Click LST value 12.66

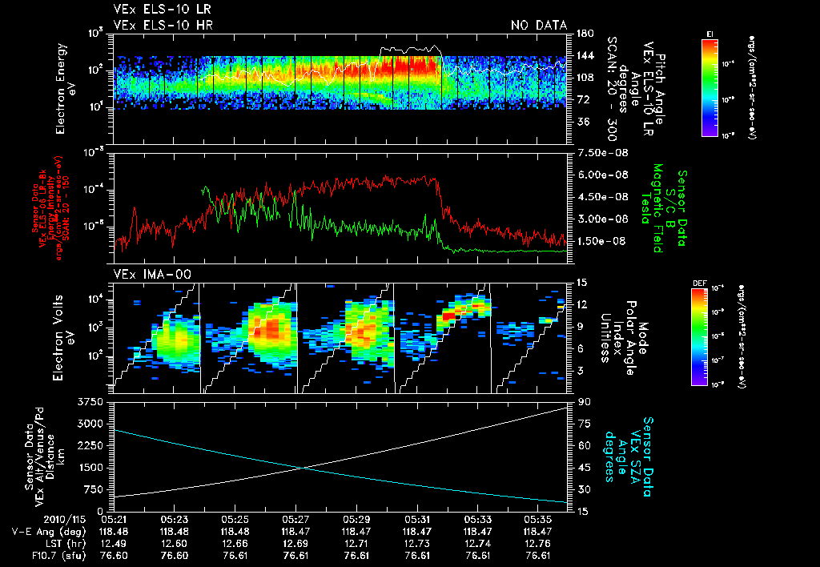click(235, 544)
